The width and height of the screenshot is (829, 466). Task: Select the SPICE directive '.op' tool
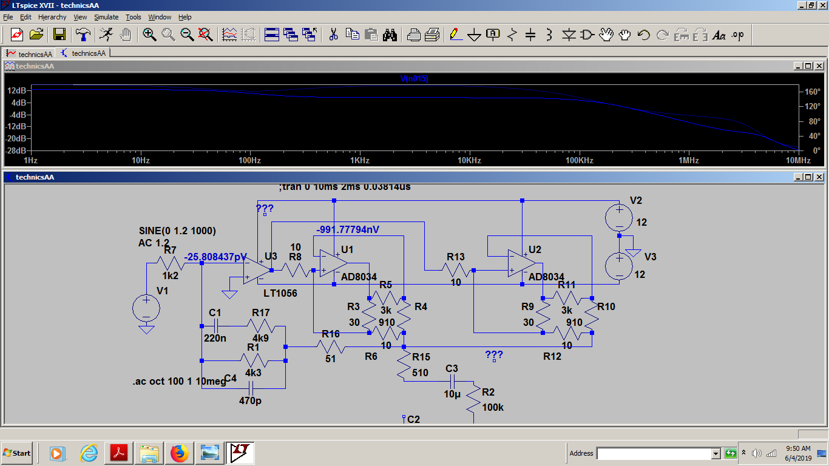click(737, 34)
